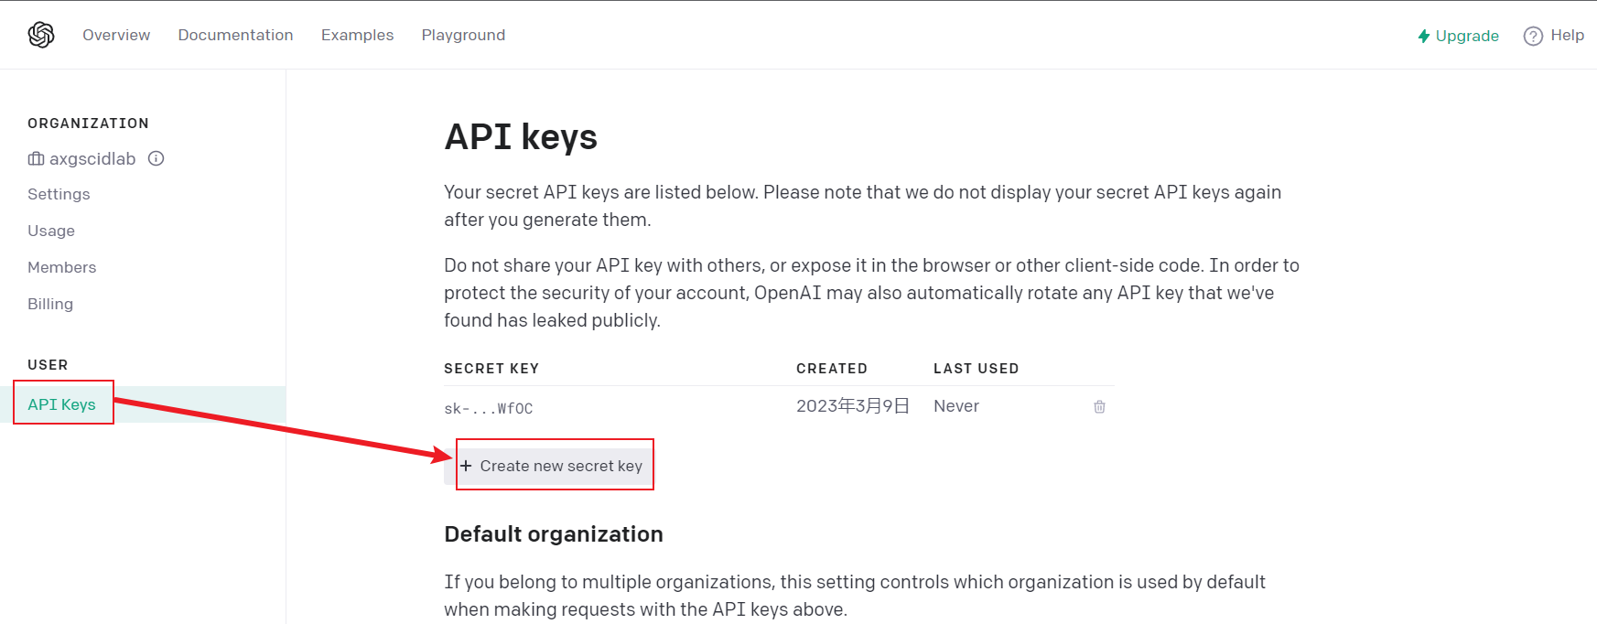Select the sk-...WfOC secret key row
Viewport: 1597px width, 624px height.
[489, 408]
